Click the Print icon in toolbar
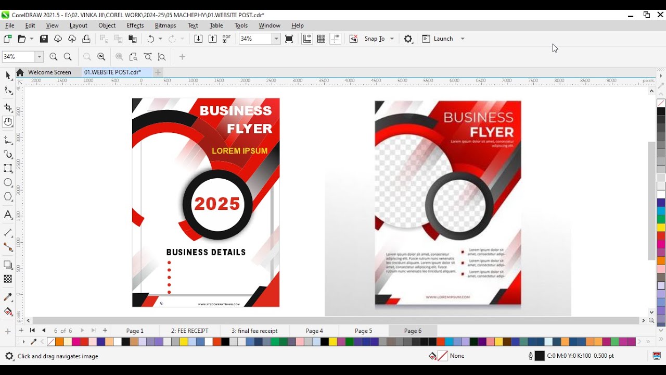 [x=86, y=39]
